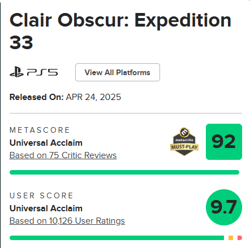Click the APR 24, 2025 release date

click(x=93, y=97)
